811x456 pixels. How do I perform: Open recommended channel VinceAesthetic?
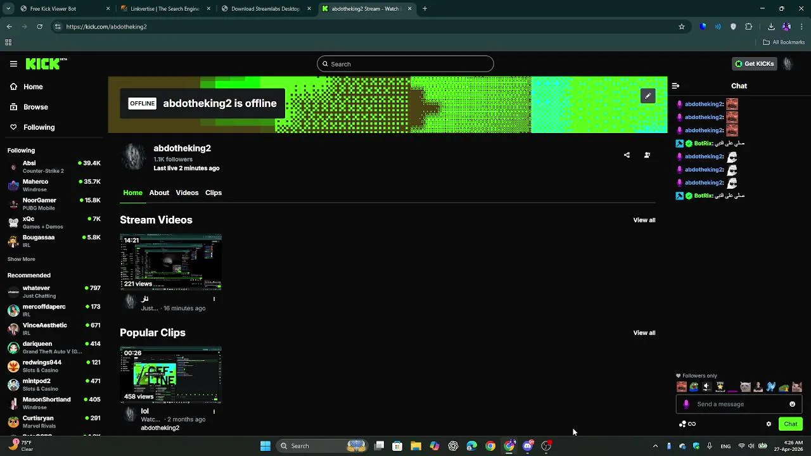tap(53, 329)
